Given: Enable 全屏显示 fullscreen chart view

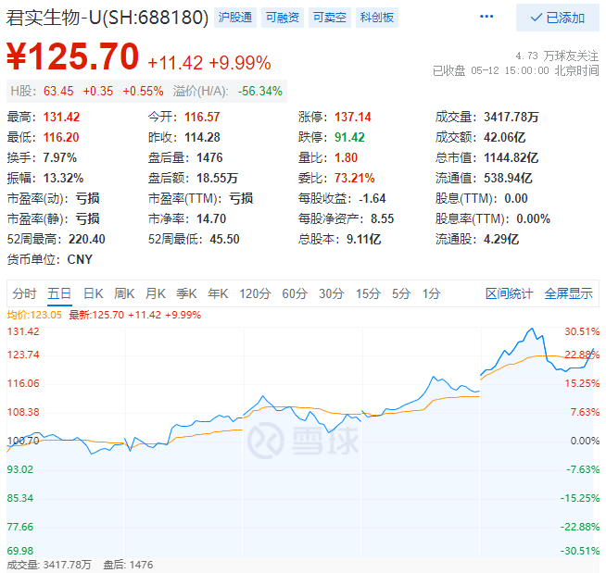Looking at the screenshot, I should tap(568, 293).
